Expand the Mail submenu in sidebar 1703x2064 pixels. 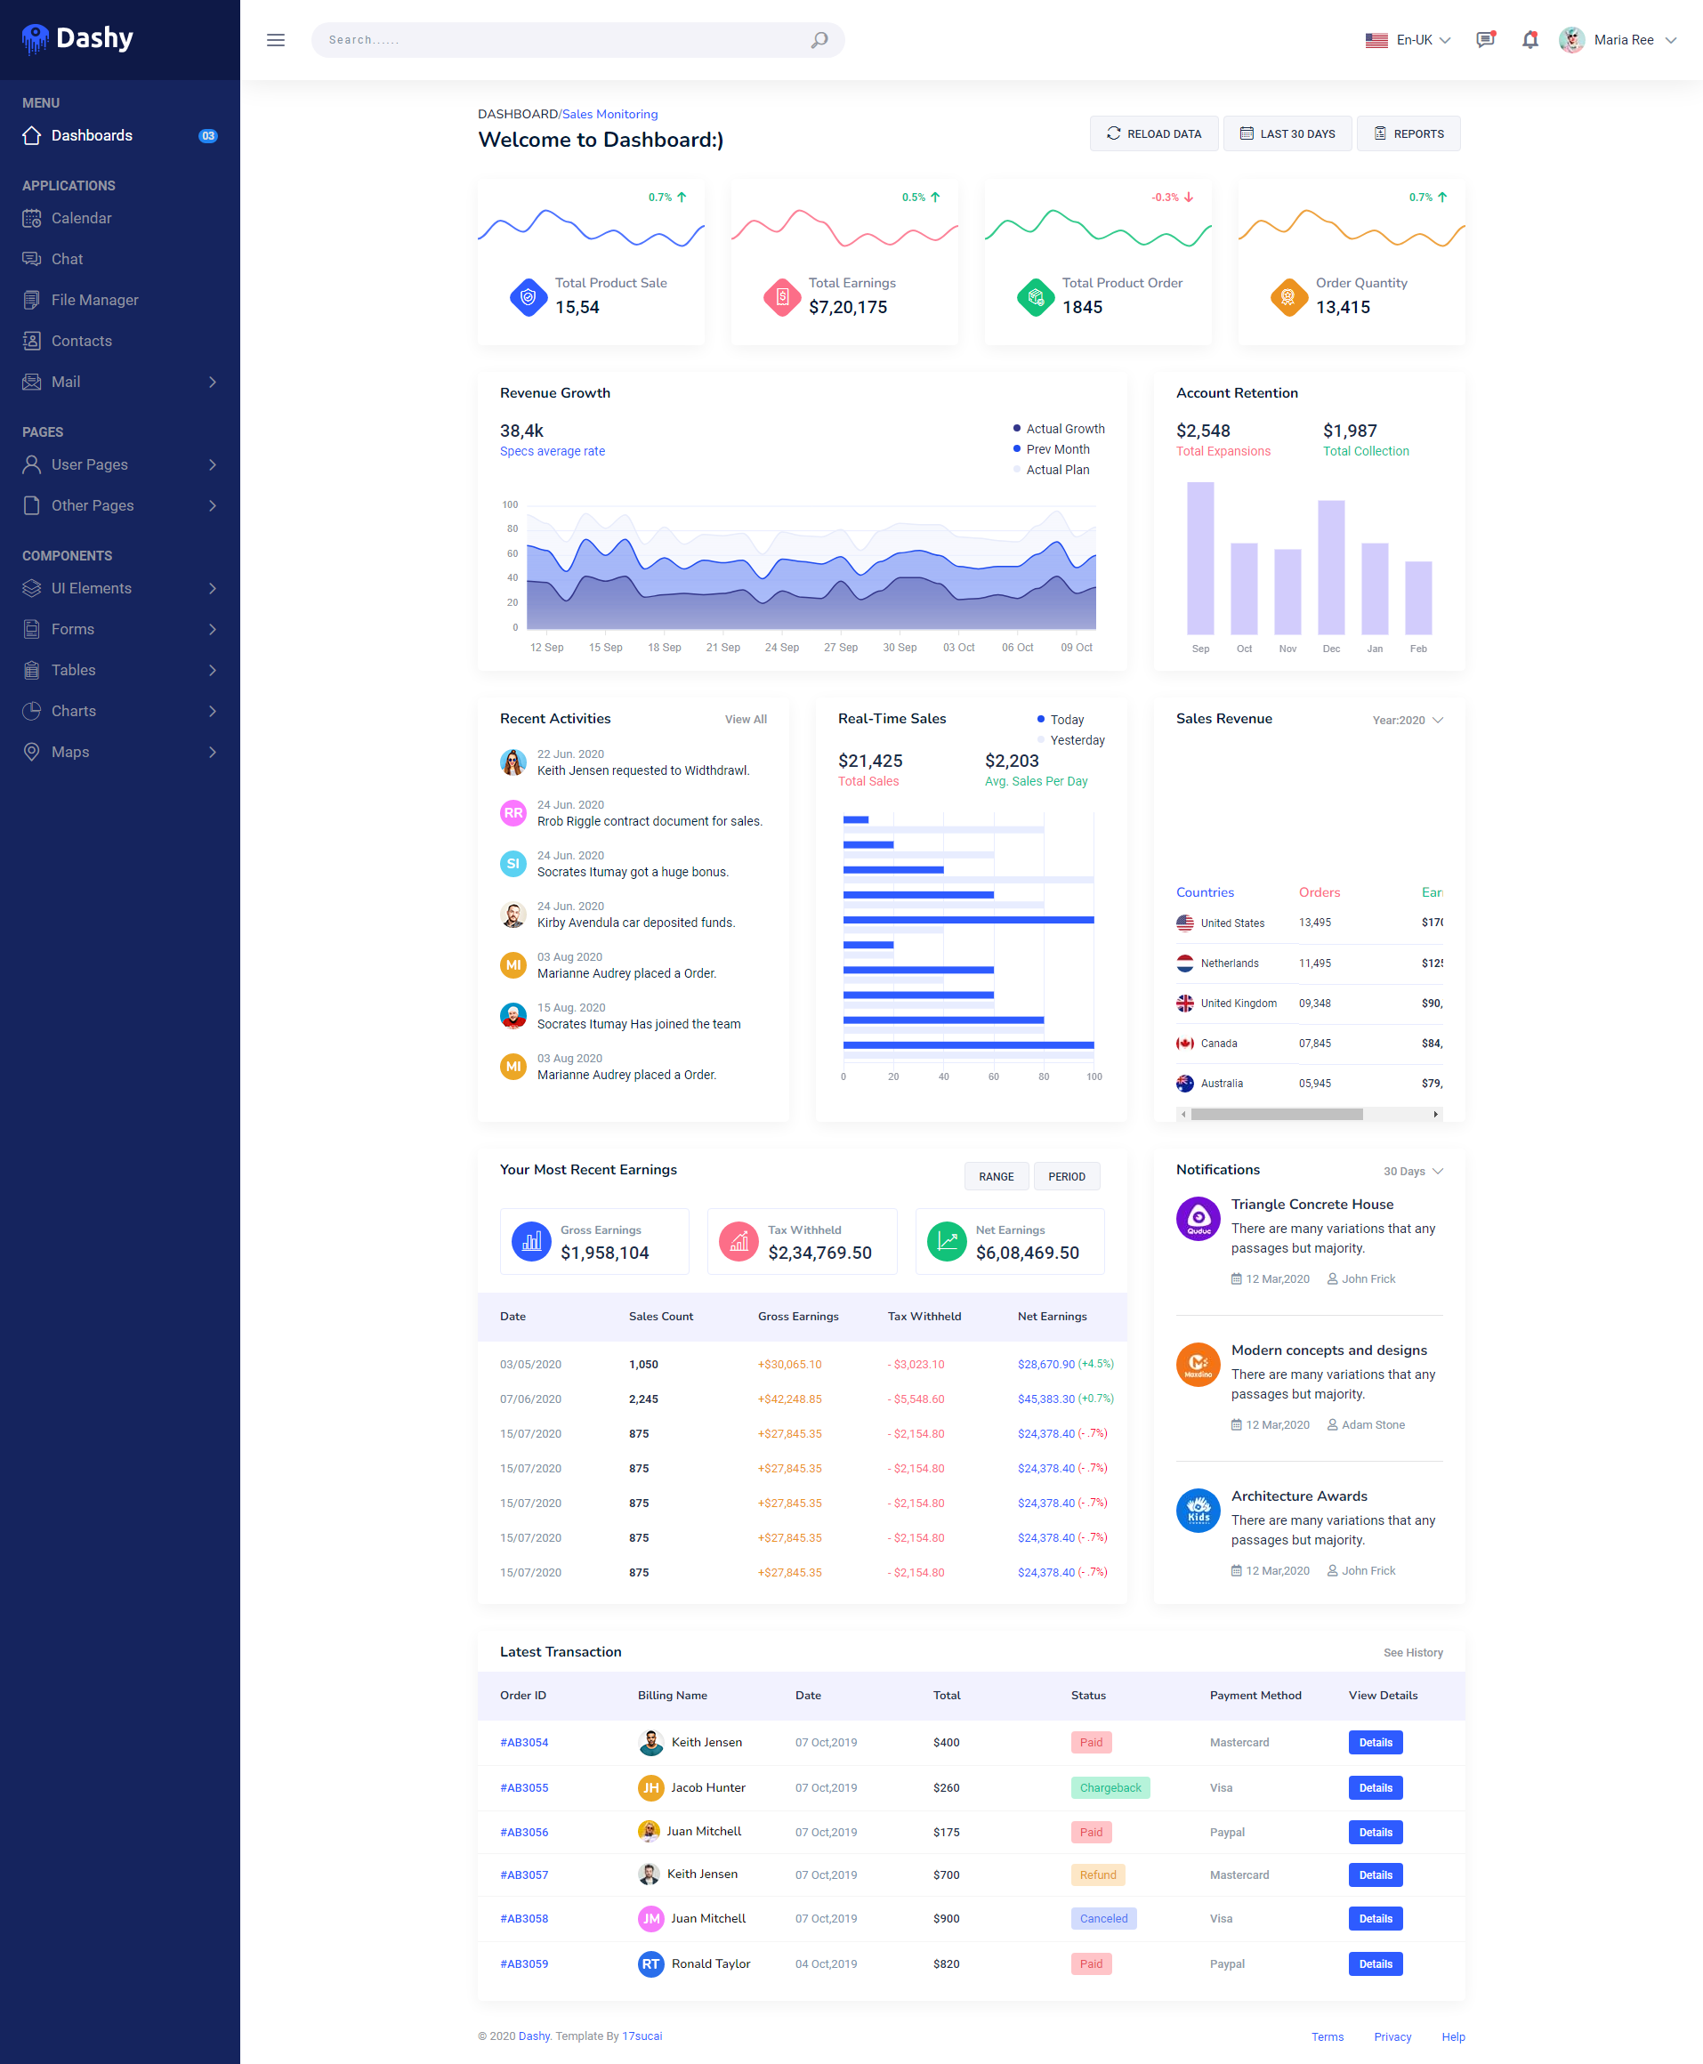pos(120,382)
